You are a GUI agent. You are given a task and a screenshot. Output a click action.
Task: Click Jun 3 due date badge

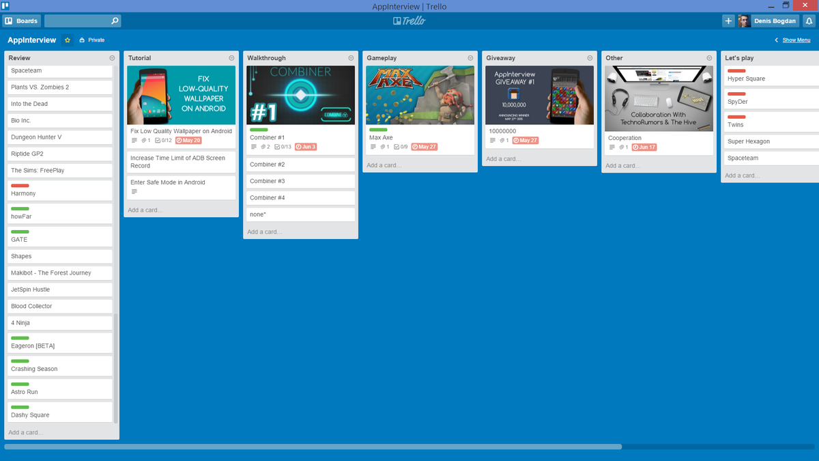coord(305,147)
